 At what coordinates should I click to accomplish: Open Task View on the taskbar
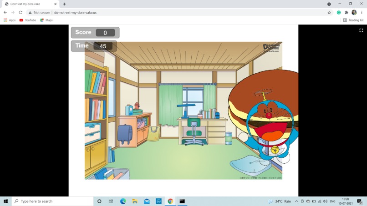pos(111,201)
